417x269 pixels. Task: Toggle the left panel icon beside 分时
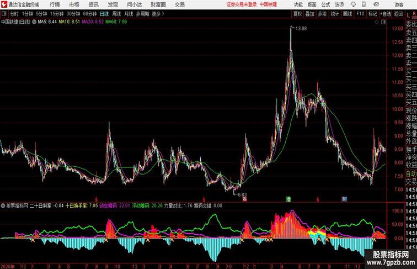click(4, 14)
